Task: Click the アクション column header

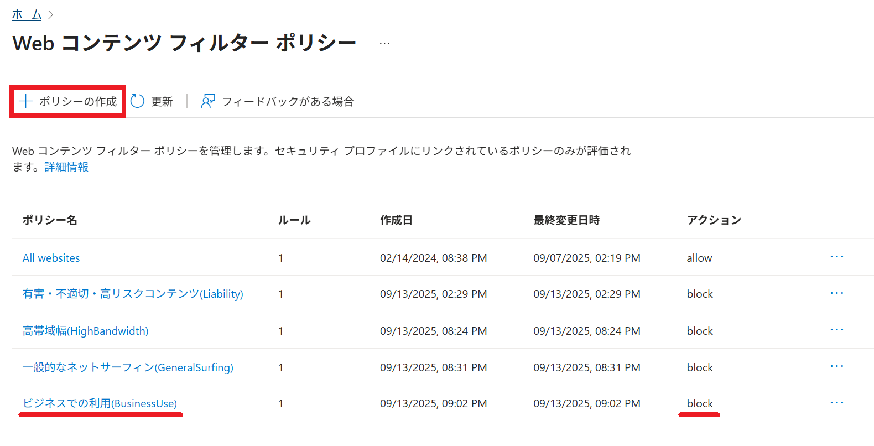Action: coord(714,220)
